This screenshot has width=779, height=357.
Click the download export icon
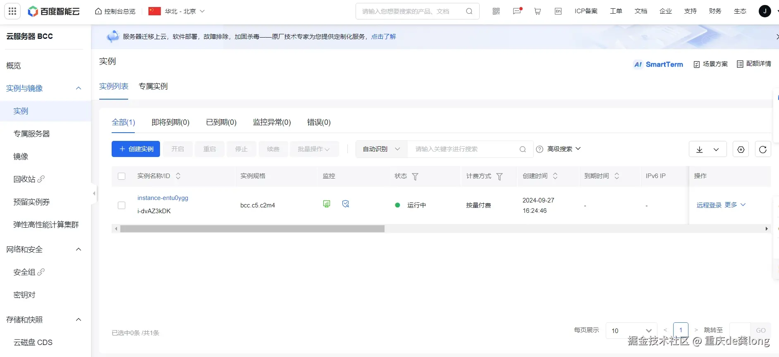coord(700,149)
